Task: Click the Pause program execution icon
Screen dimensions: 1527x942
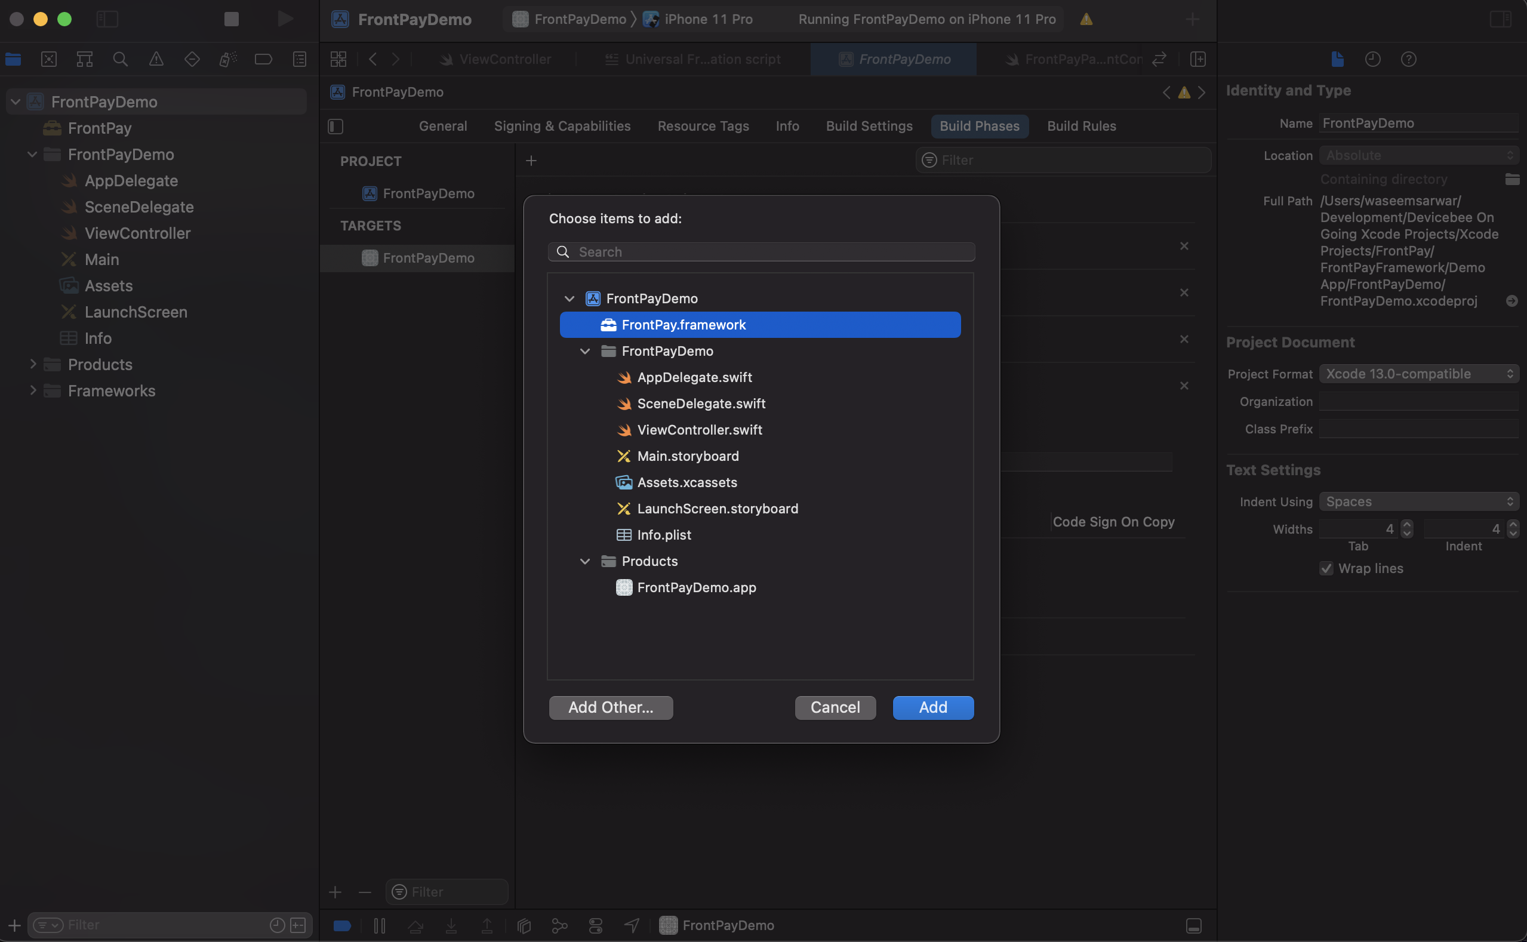Action: coord(380,926)
